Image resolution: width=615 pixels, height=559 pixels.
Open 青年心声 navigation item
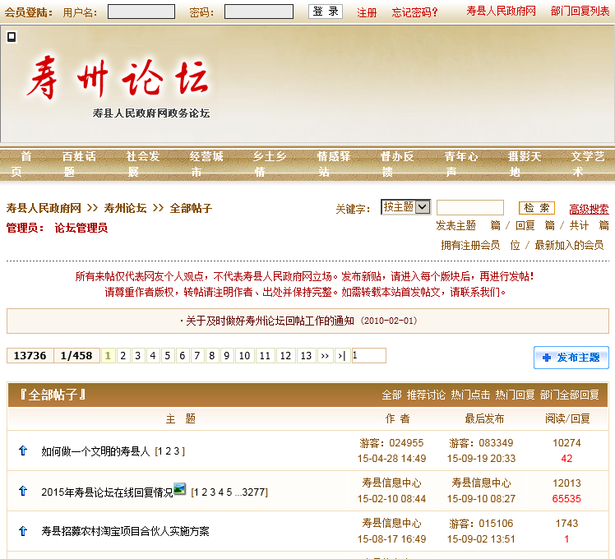461,164
